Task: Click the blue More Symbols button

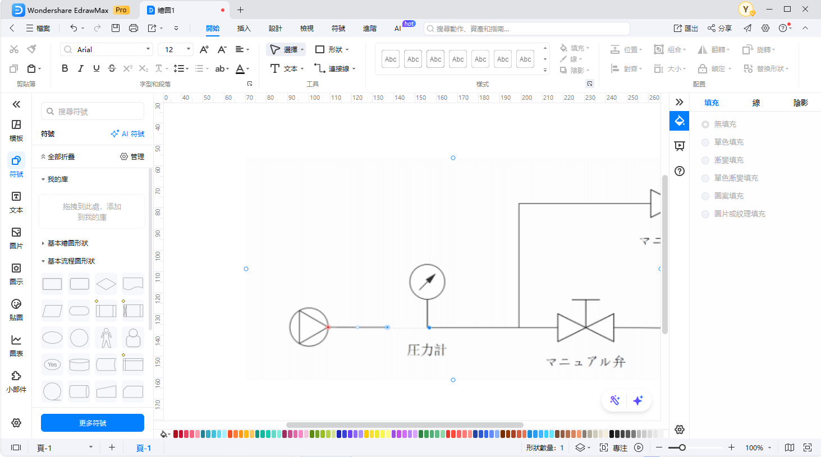Action: (x=93, y=423)
